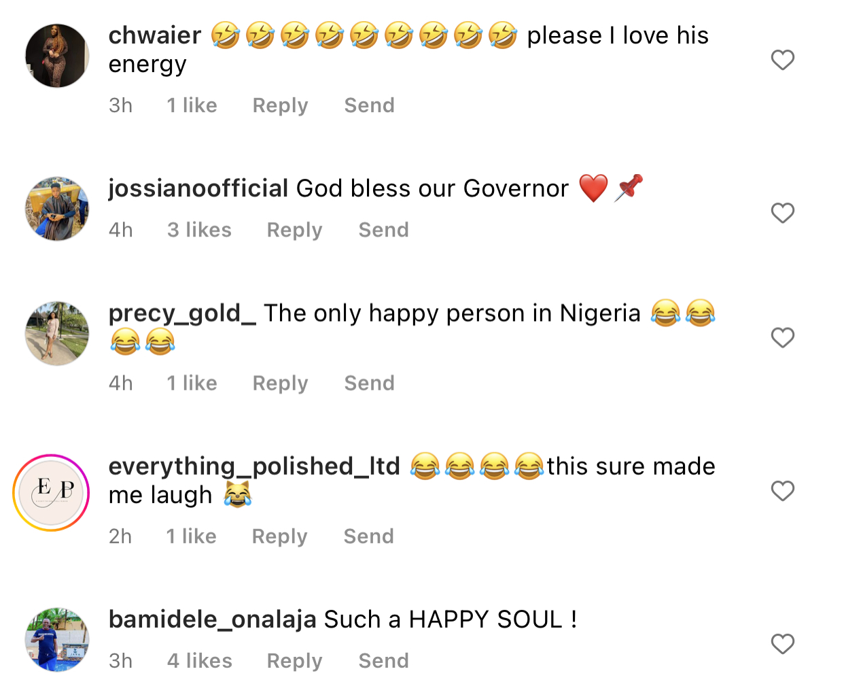Reply to bamidele_onalaja's comment
Viewport: 844px width, 682px height.
(294, 661)
